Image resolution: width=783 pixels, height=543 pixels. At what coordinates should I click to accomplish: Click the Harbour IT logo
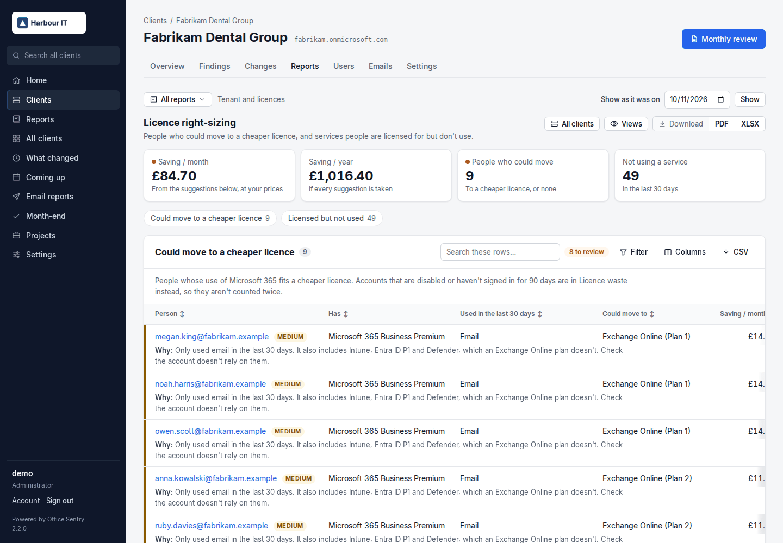coord(49,23)
